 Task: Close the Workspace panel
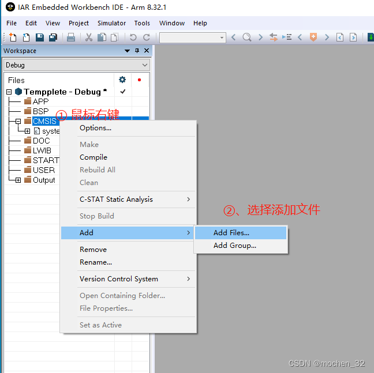pos(147,51)
